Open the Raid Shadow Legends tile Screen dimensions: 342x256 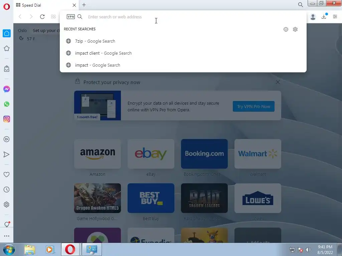(x=204, y=198)
